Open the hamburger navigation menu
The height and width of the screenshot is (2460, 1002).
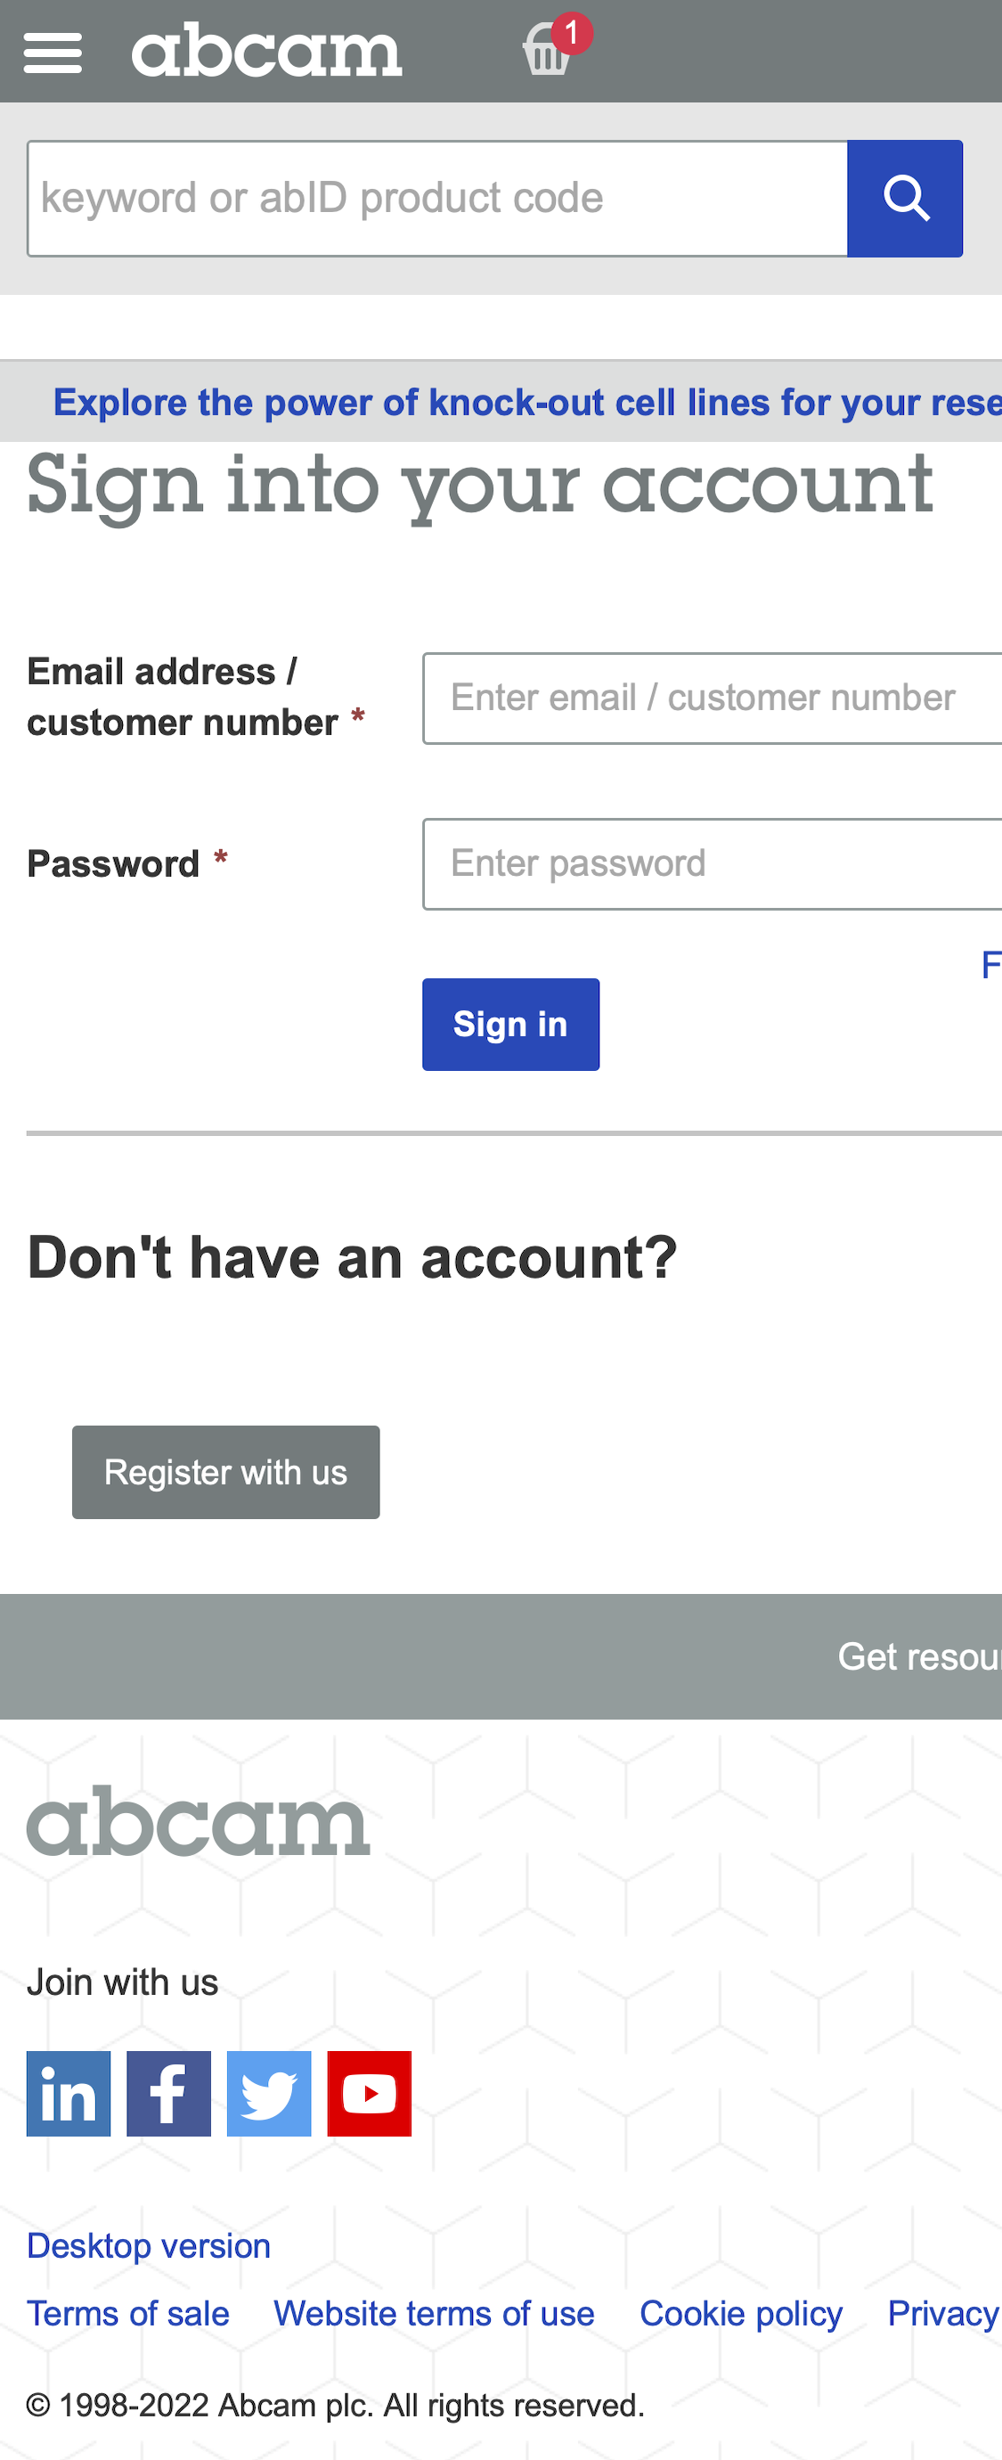click(53, 51)
